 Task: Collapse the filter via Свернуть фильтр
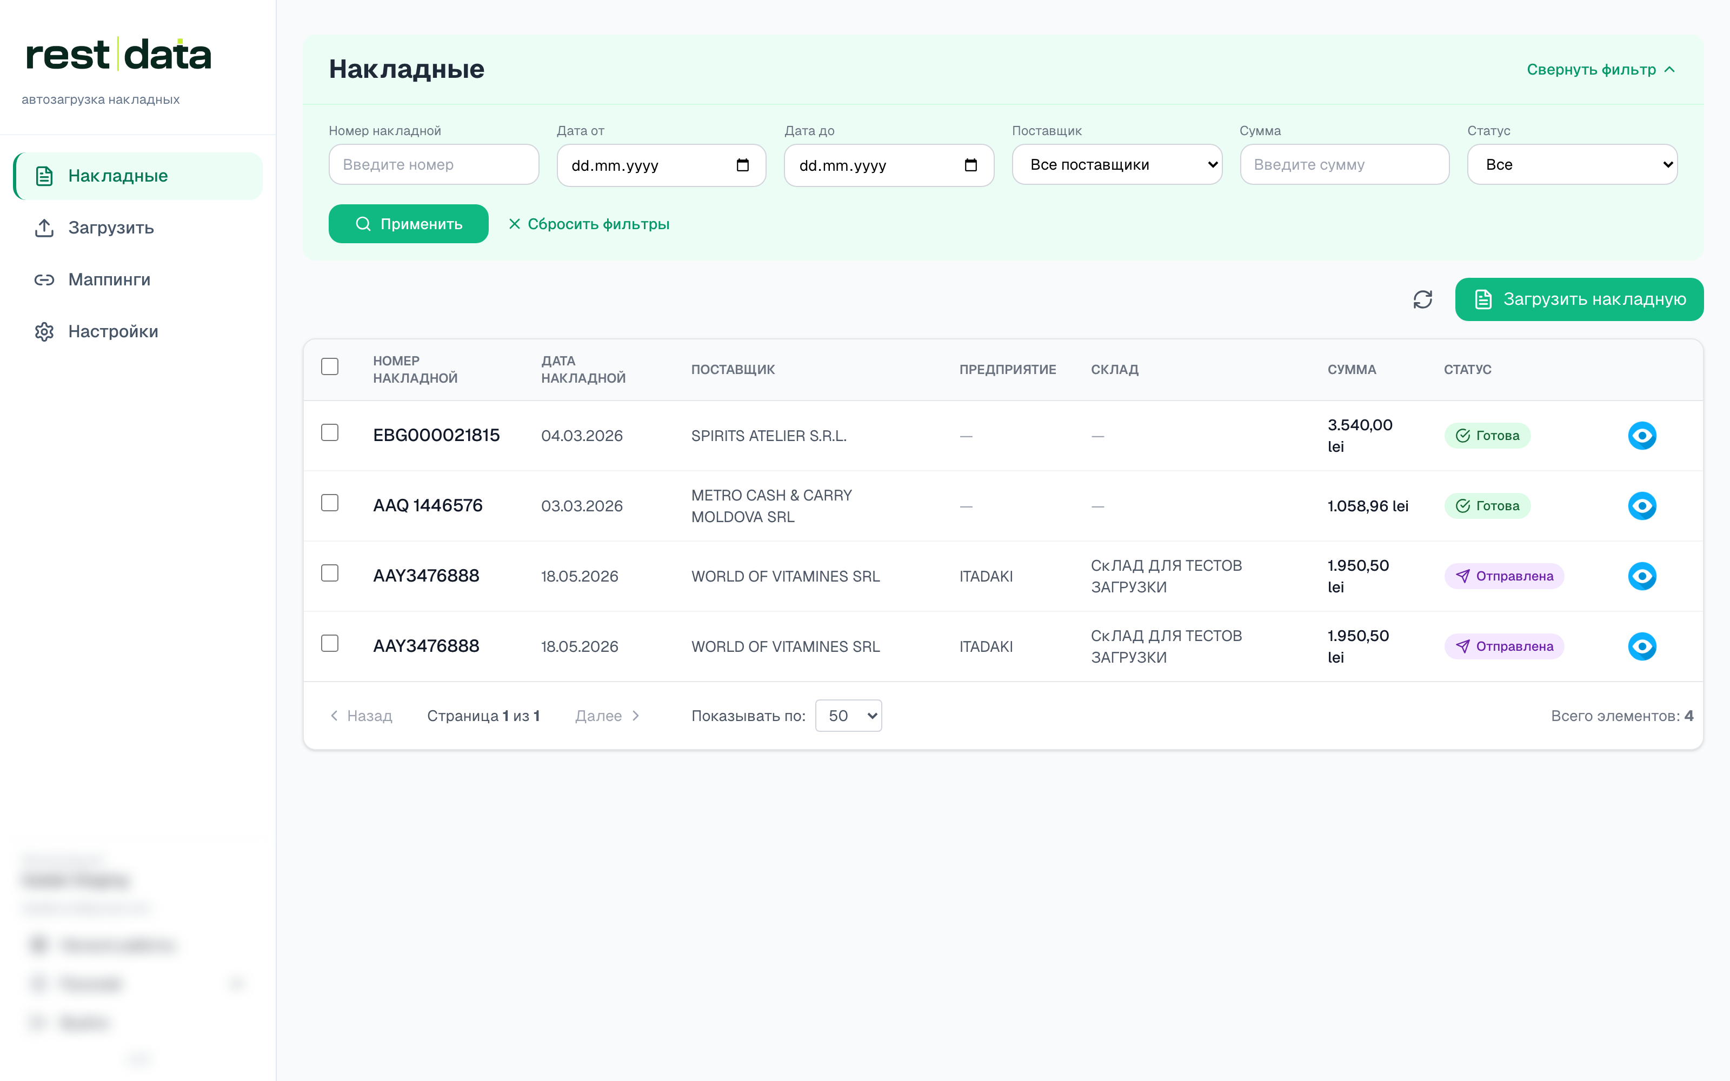[1601, 69]
